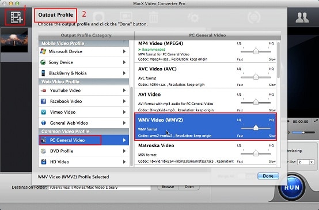Click the Done button
The image size is (319, 210).
(x=268, y=176)
